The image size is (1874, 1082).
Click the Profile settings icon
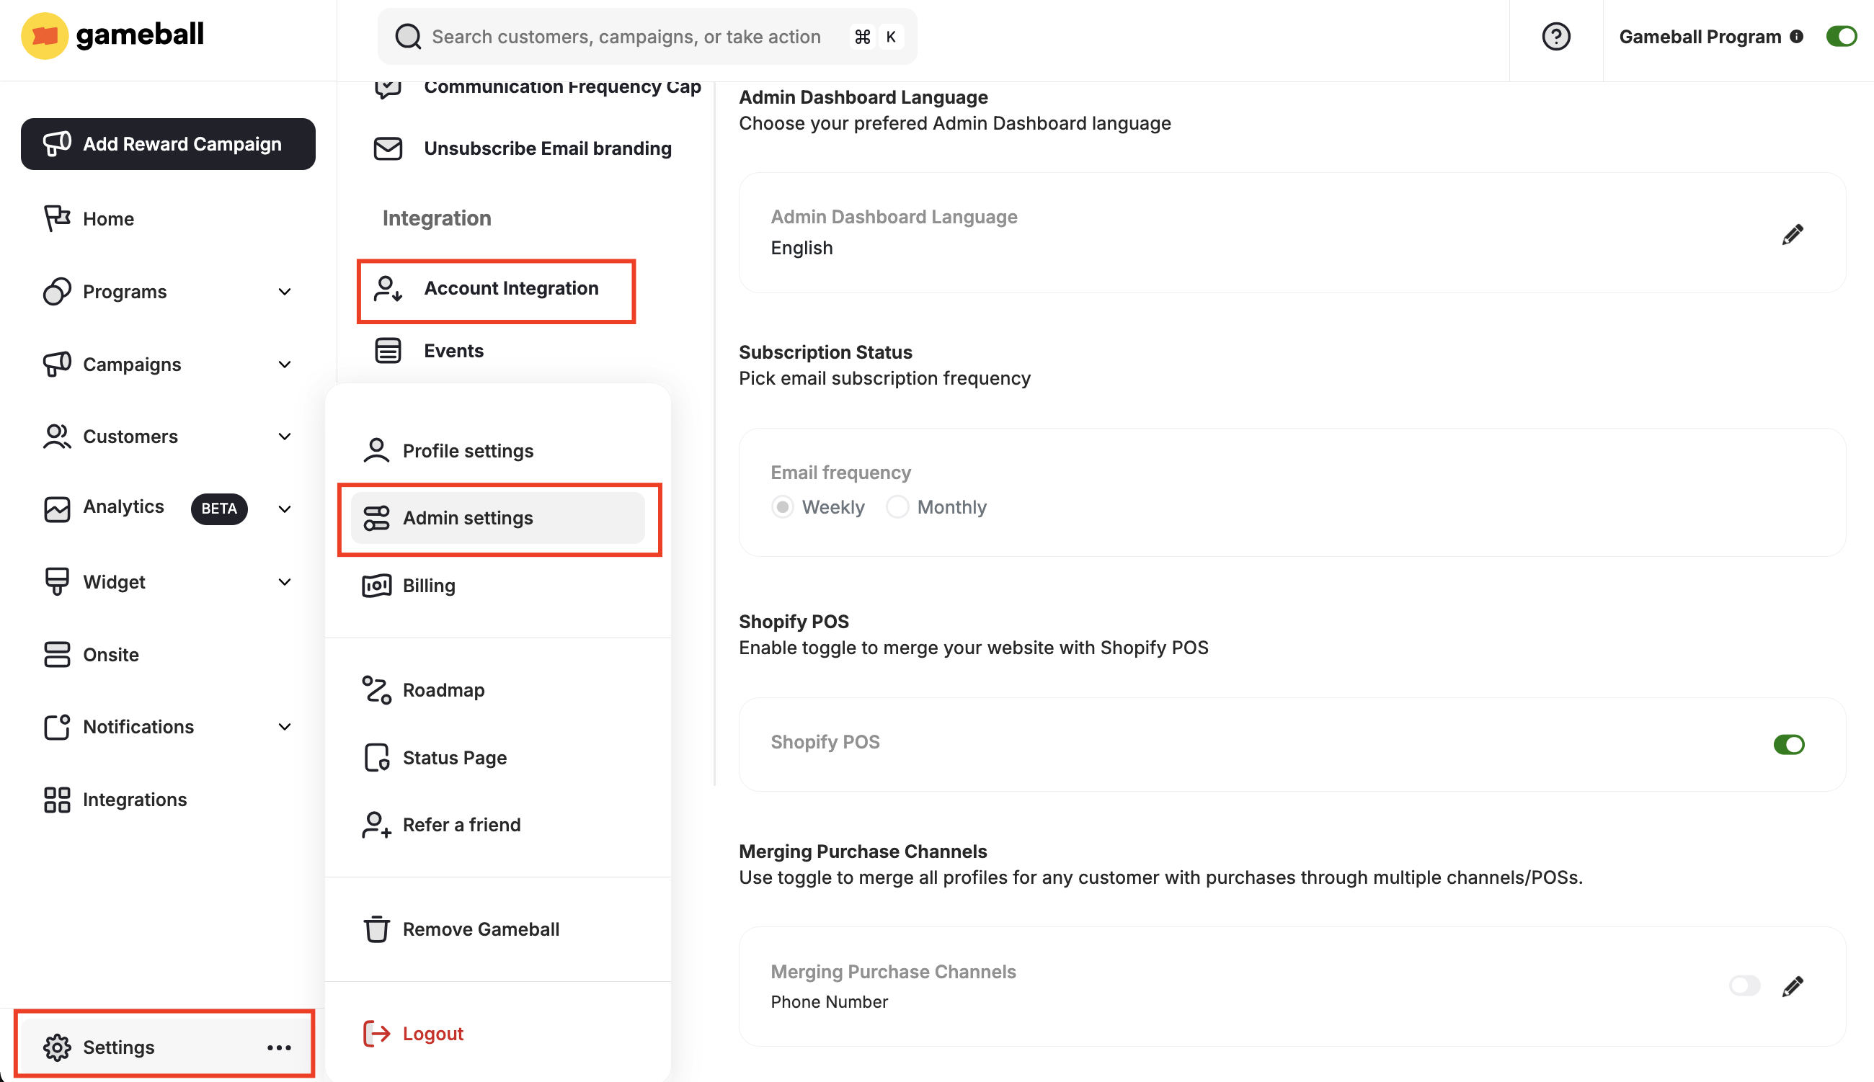pos(376,450)
